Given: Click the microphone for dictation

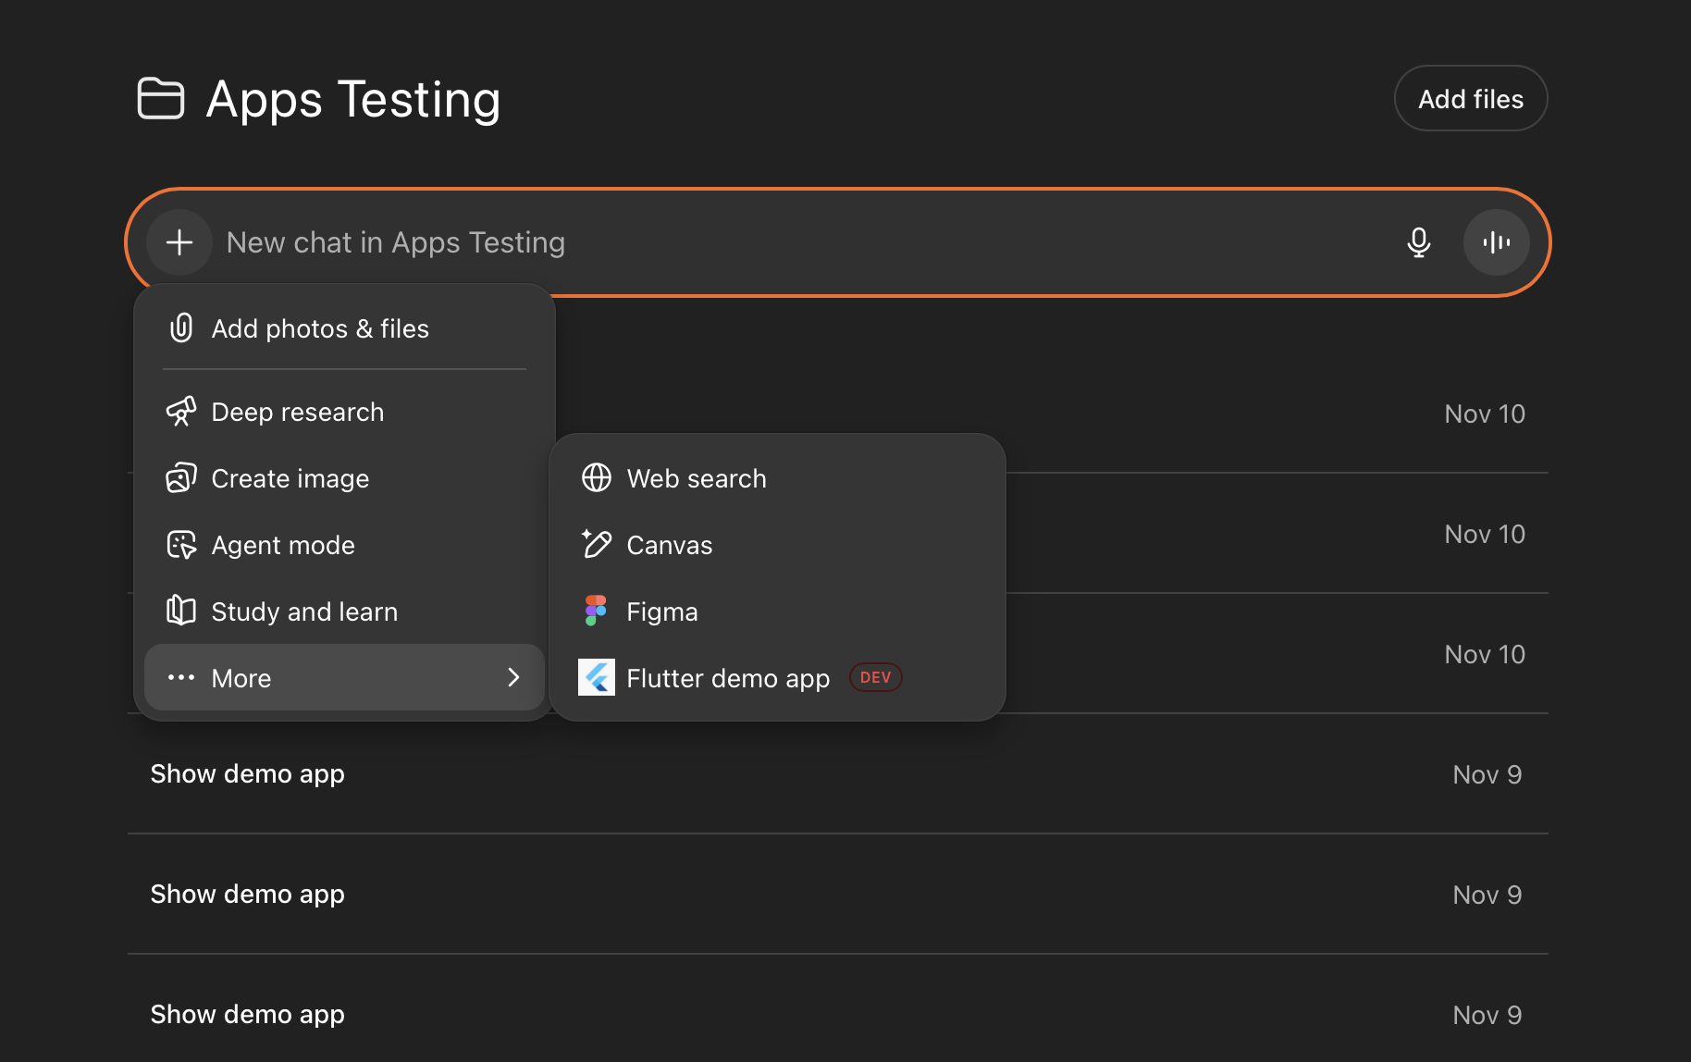Looking at the screenshot, I should (1418, 241).
